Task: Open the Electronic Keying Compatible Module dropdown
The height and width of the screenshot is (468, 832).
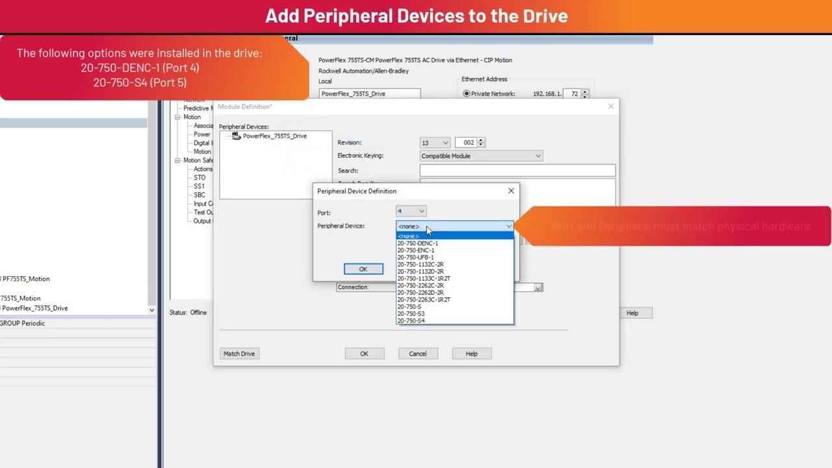Action: click(x=481, y=156)
